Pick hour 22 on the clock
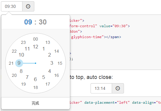 click(x=14, y=51)
